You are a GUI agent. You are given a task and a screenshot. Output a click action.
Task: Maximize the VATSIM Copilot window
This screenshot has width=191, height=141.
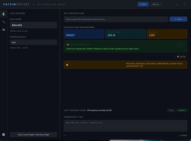pyautogui.click(x=176, y=5)
